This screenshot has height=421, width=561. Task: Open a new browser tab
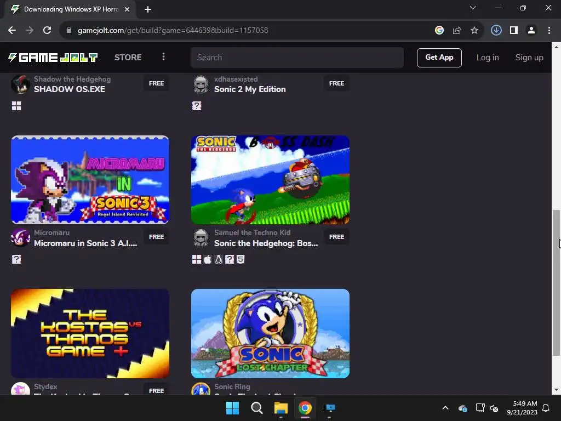click(148, 9)
